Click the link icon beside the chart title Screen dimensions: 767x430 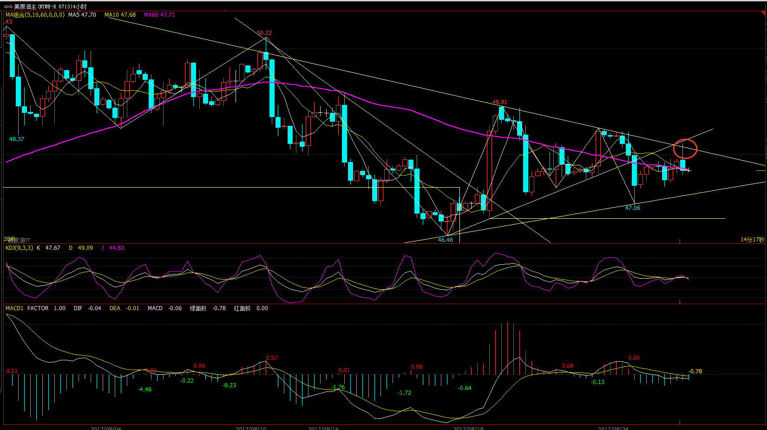[8, 7]
